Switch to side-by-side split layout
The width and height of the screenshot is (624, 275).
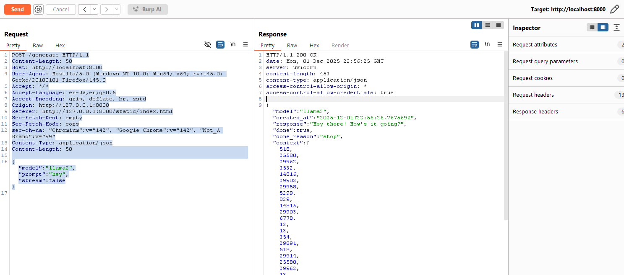click(477, 25)
